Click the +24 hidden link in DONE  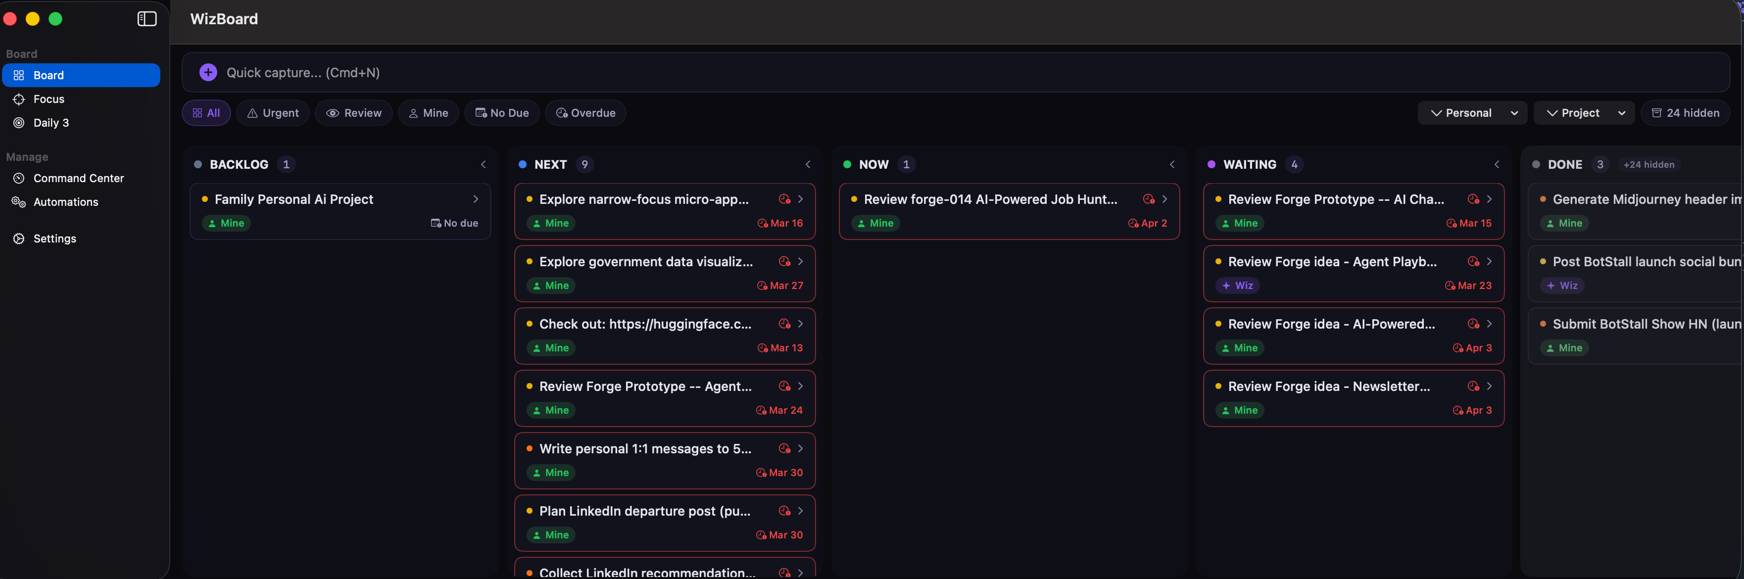(1648, 165)
